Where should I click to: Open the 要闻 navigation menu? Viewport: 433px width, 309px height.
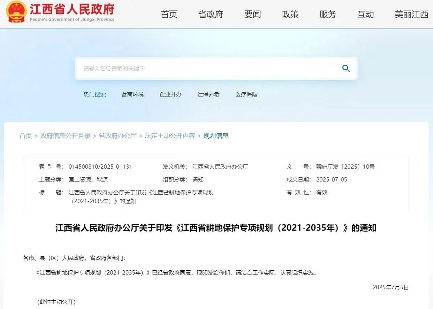click(x=252, y=14)
